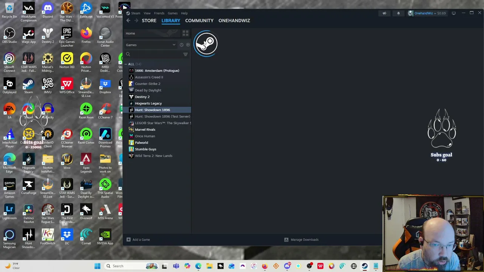This screenshot has height=272, width=484.
Task: Select CurseForge desktop icon
Action: [x=28, y=187]
